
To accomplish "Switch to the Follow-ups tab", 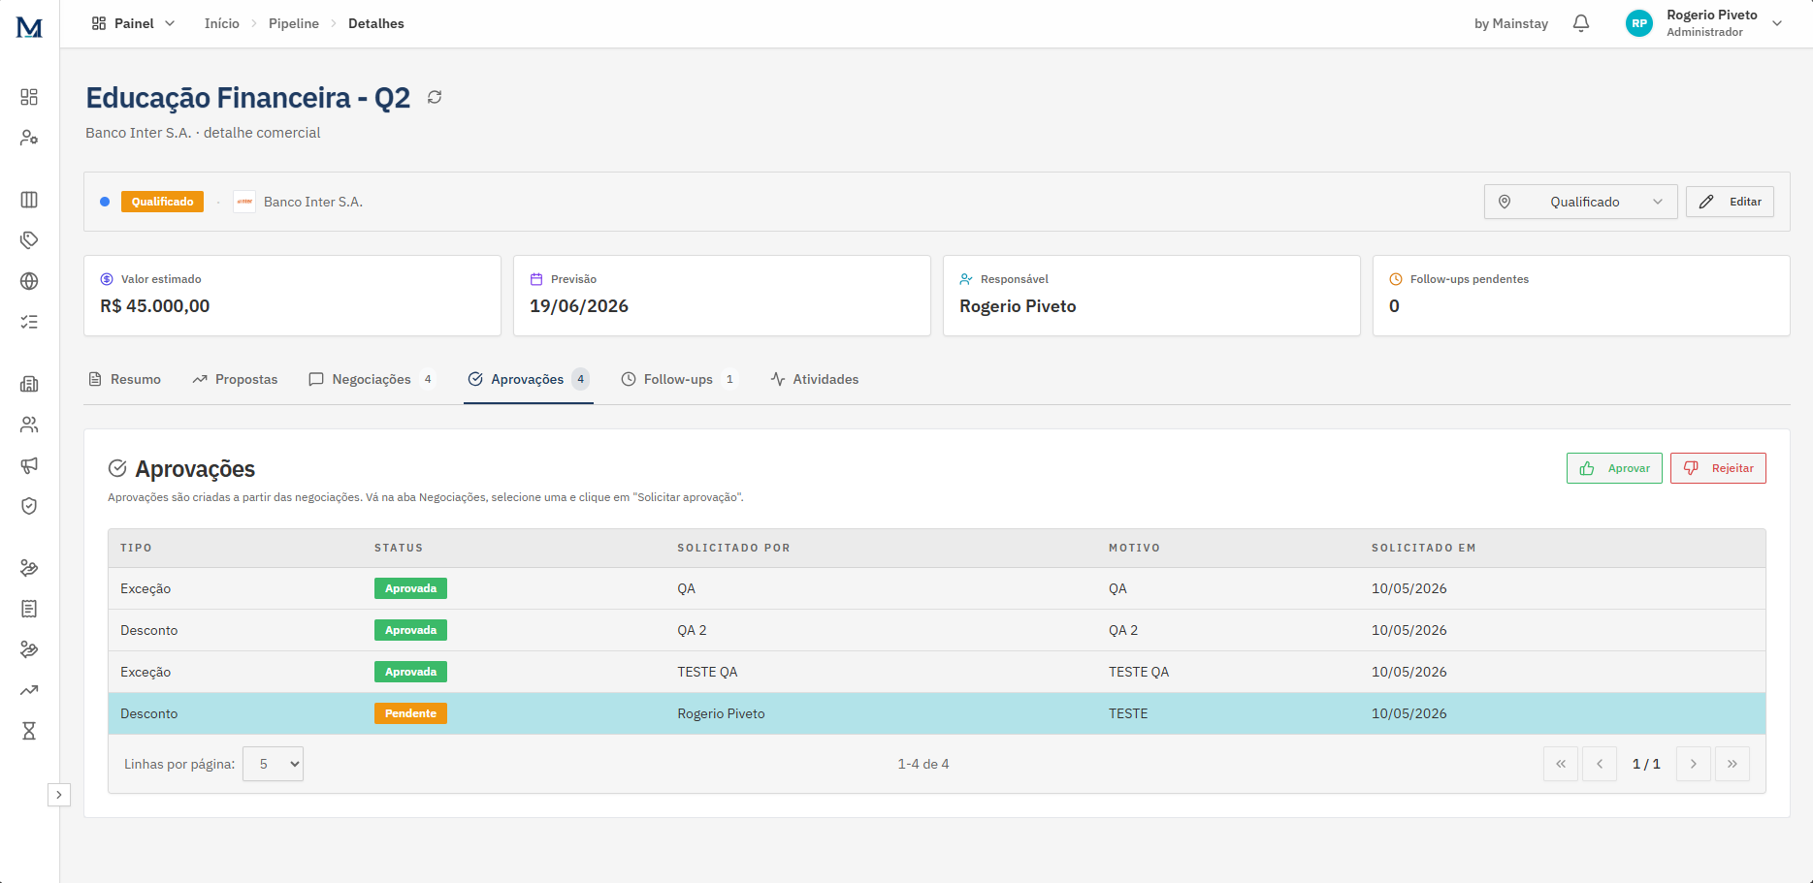I will tap(679, 379).
